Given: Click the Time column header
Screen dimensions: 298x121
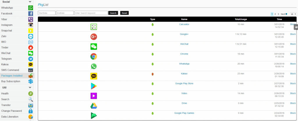Looking at the screenshot, I should click(x=279, y=19).
